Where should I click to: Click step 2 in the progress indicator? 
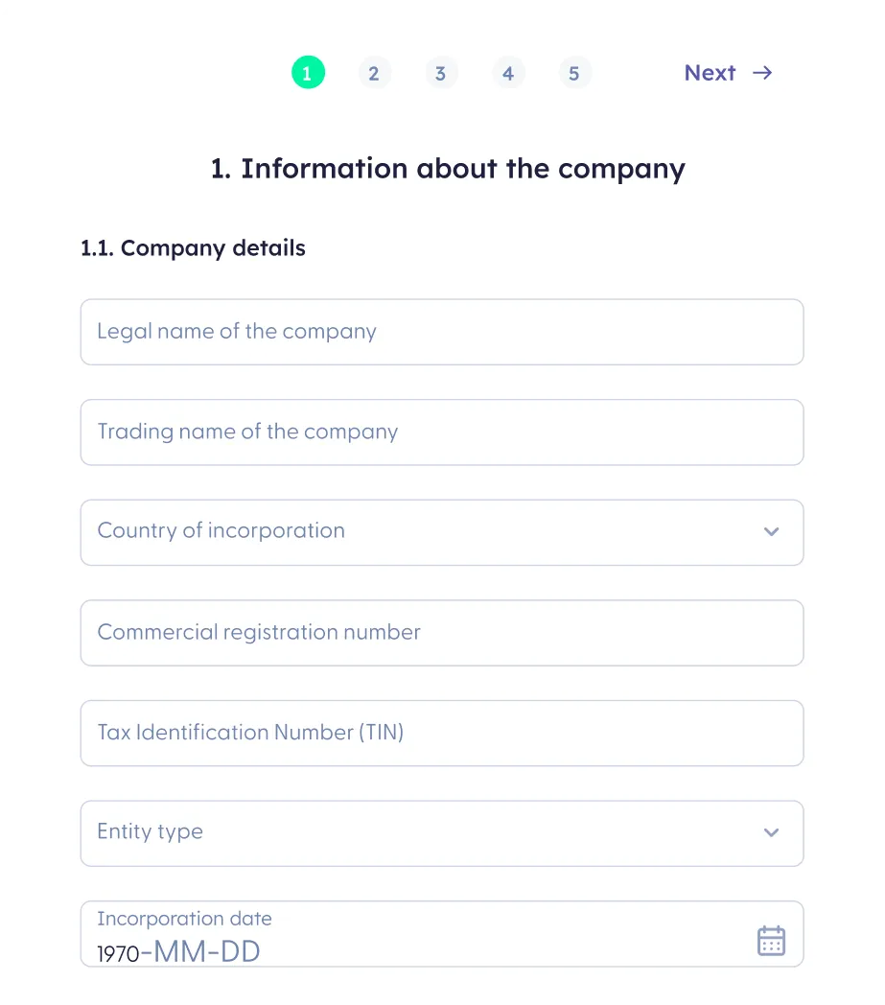[375, 72]
